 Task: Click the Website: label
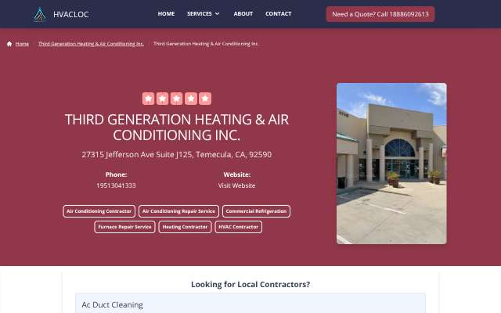(x=236, y=174)
